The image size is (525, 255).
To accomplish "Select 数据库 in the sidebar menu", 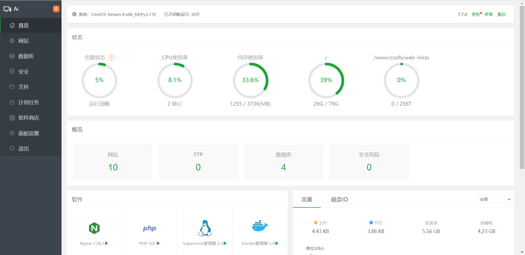I will click(x=31, y=56).
